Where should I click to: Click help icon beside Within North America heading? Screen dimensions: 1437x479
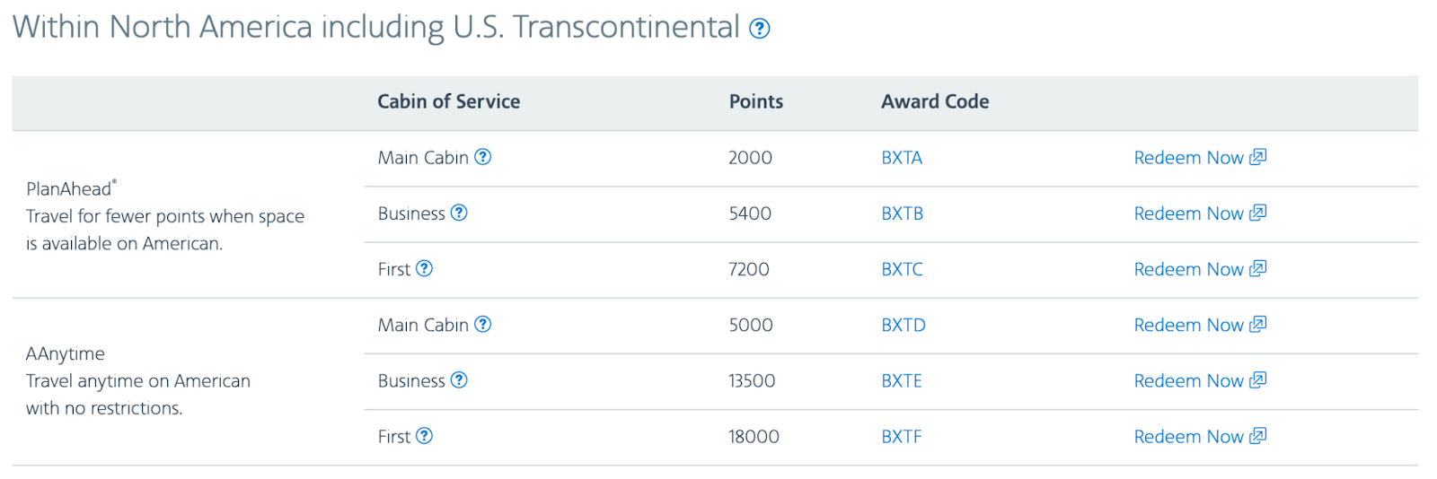coord(759,29)
